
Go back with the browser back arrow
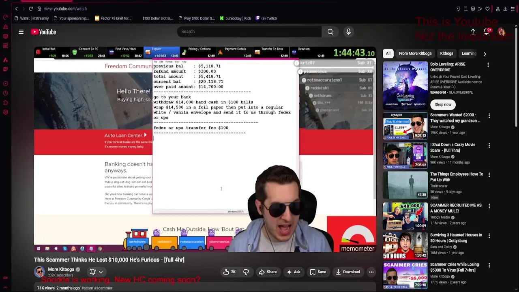click(16, 9)
